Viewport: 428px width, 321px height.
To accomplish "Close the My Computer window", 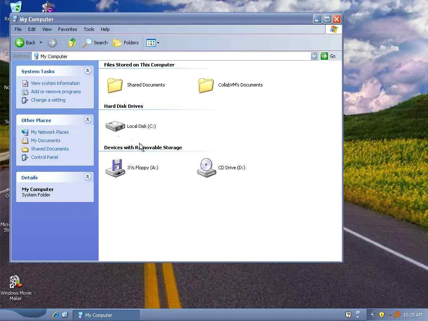I will coord(336,19).
